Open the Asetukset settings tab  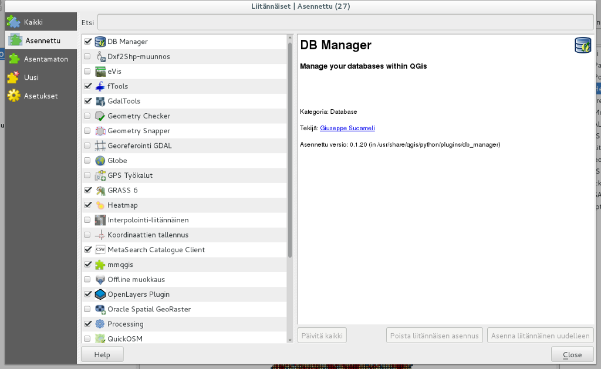(41, 96)
